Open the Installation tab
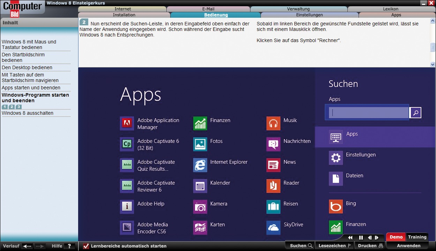Viewport: 436px width, 251px height. point(124,15)
